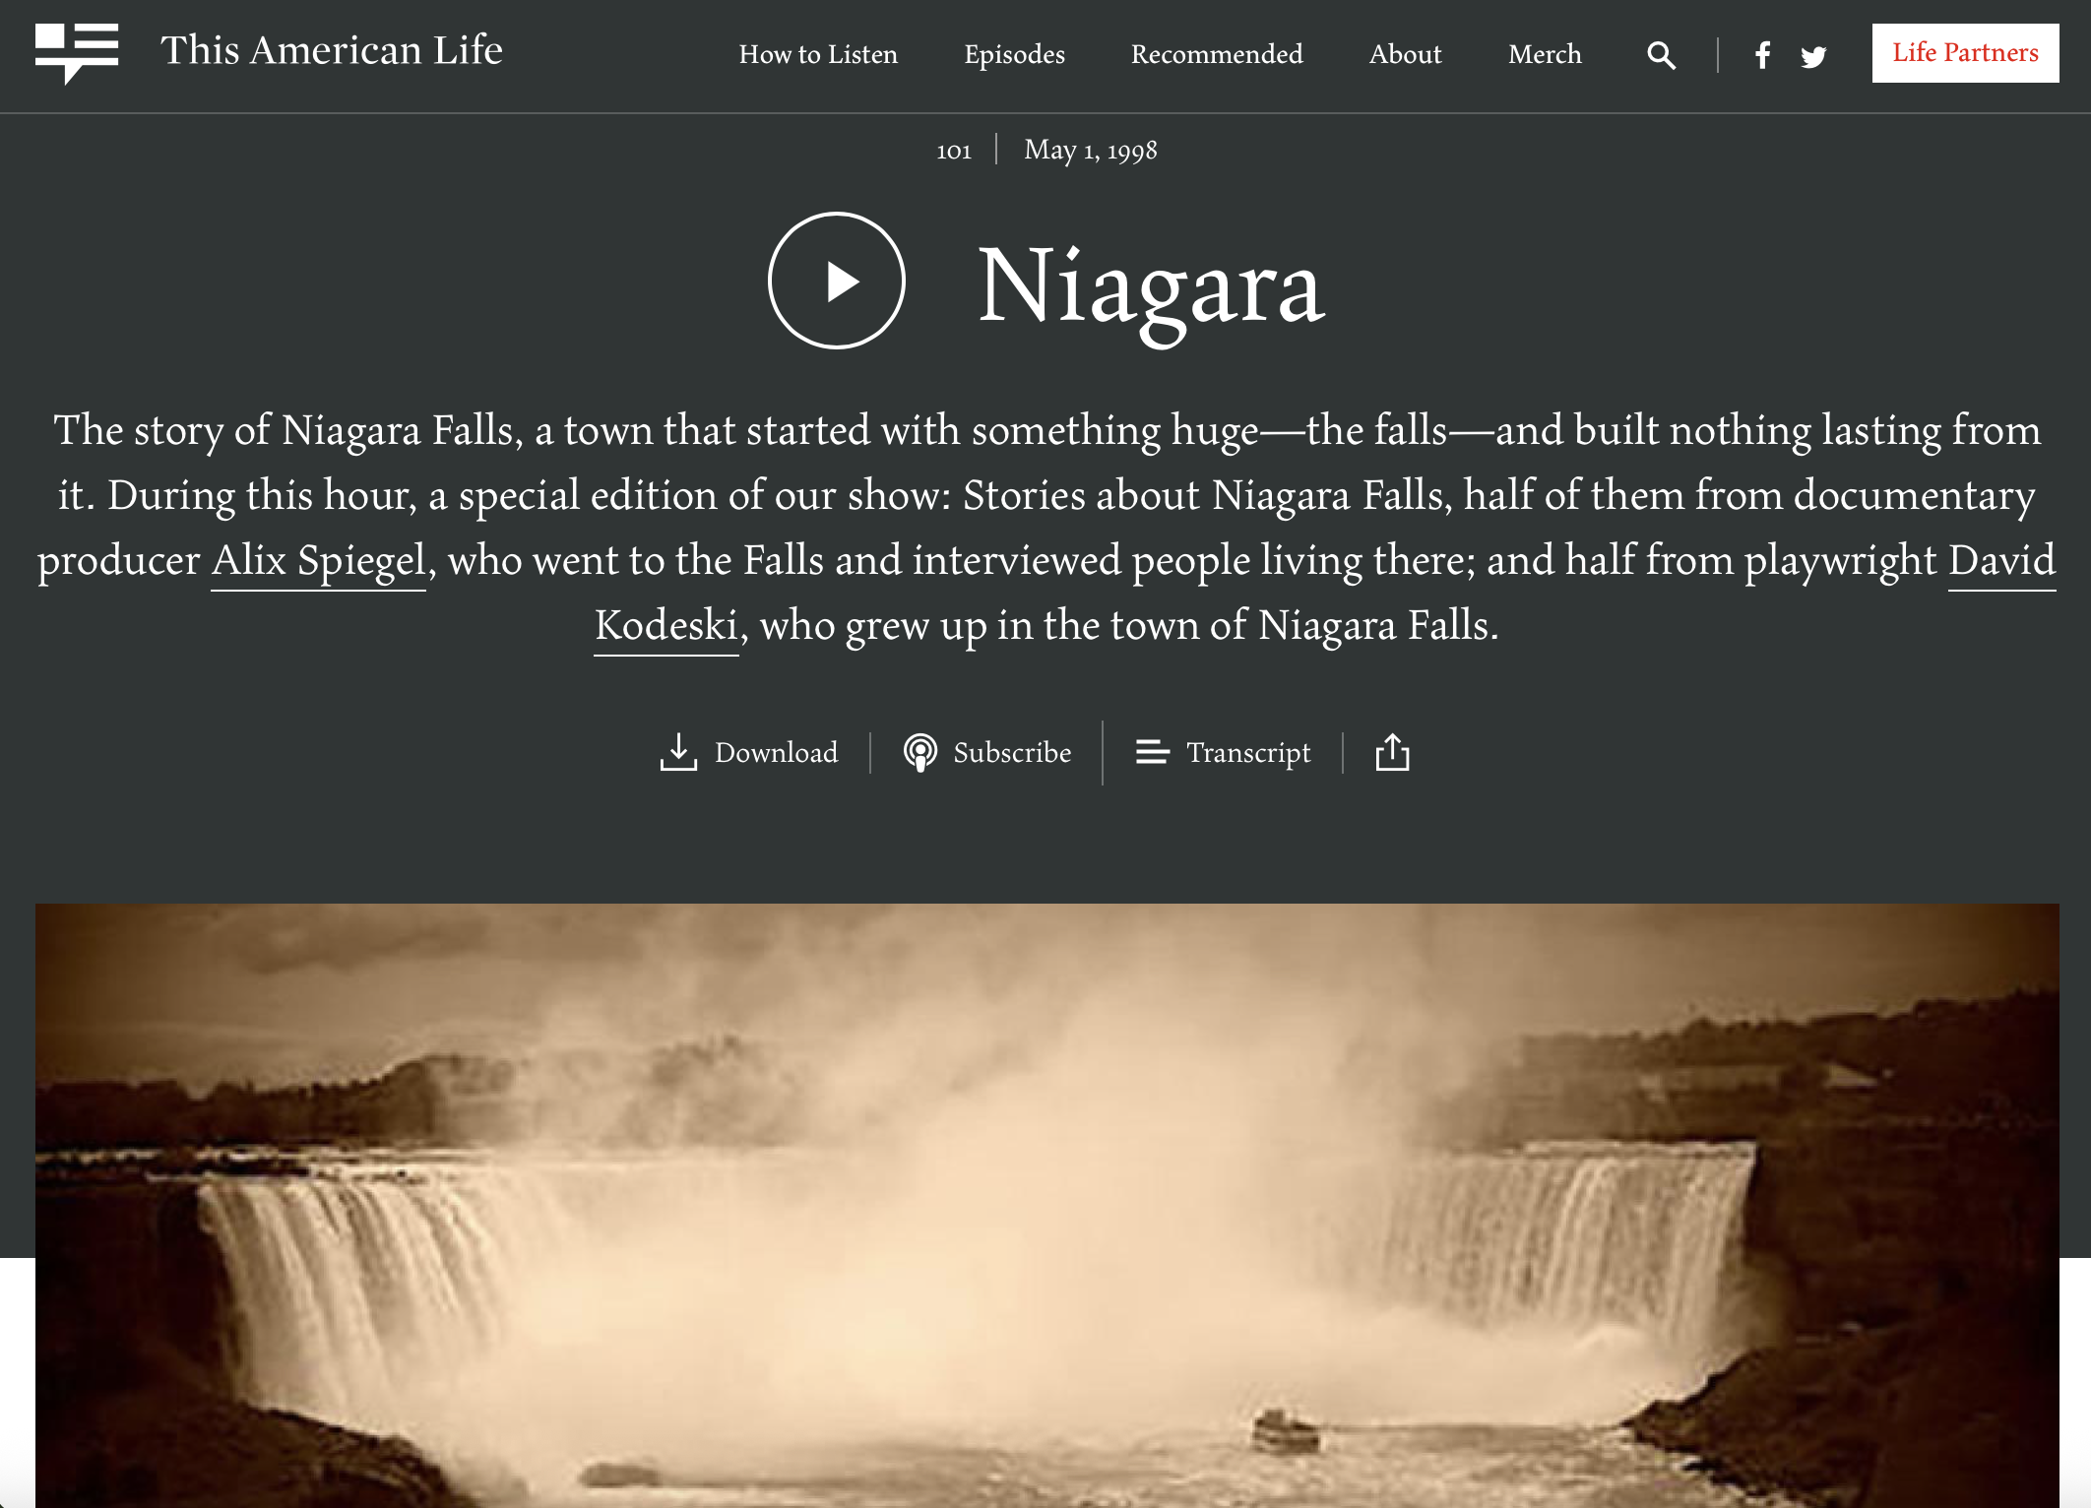Go to the Episodes page
This screenshot has height=1508, width=2091.
pyautogui.click(x=1014, y=54)
